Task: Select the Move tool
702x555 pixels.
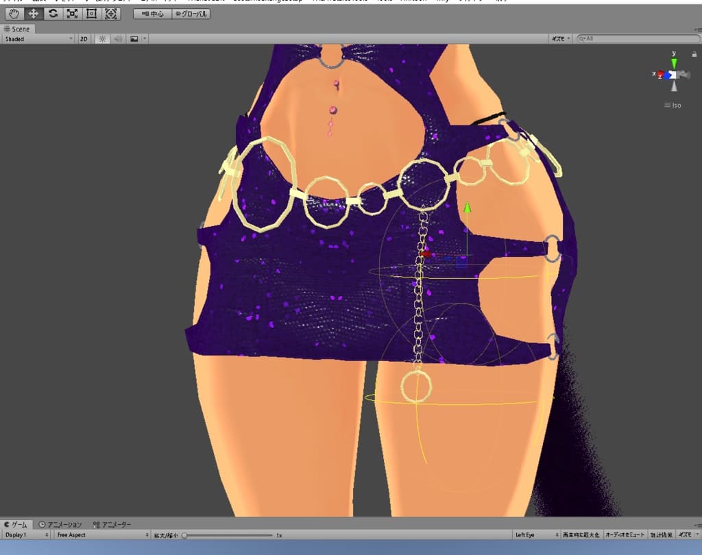Action: click(x=33, y=14)
